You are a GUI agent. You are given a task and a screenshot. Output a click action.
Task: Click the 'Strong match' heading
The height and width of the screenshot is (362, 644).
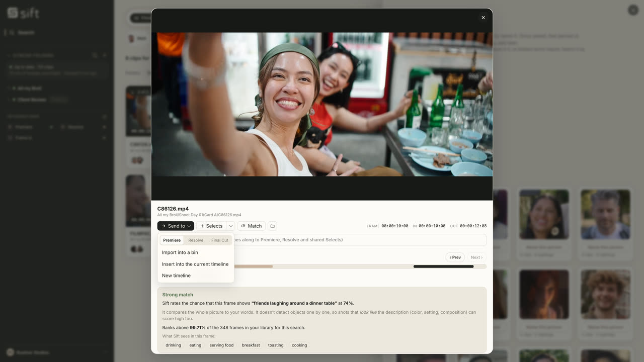tap(178, 295)
